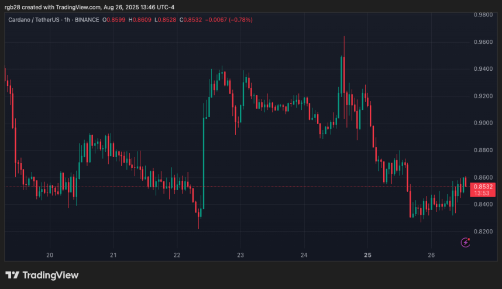502x289 pixels.
Task: Click the TradingView wordmark text
Action: pos(51,275)
